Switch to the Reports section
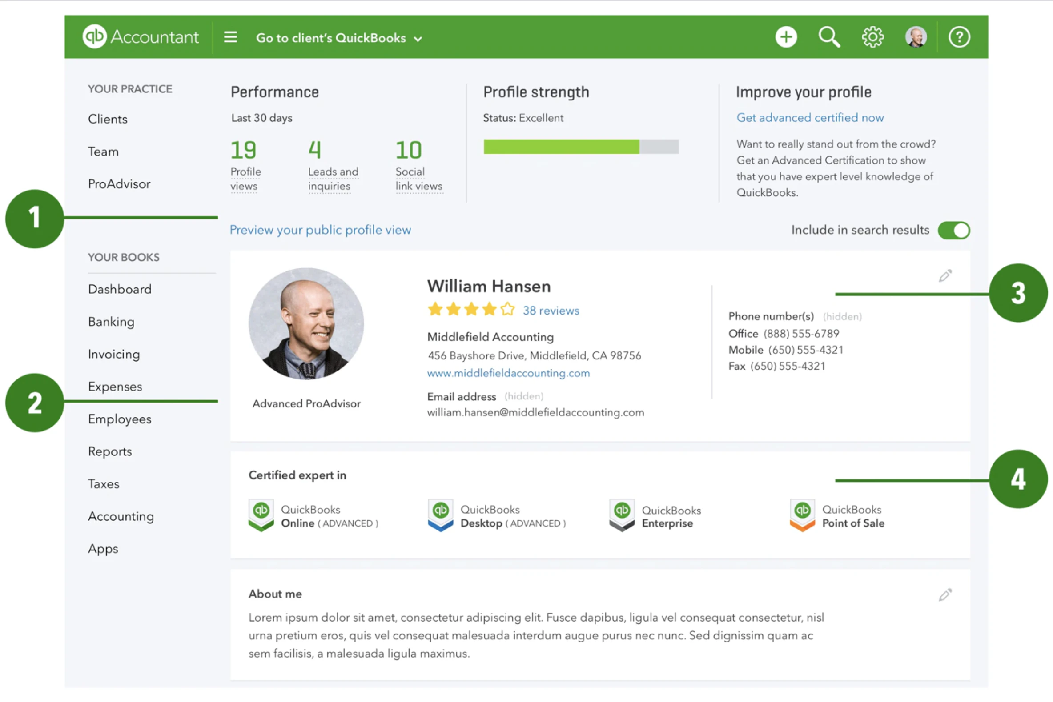Image resolution: width=1053 pixels, height=702 pixels. [x=110, y=451]
